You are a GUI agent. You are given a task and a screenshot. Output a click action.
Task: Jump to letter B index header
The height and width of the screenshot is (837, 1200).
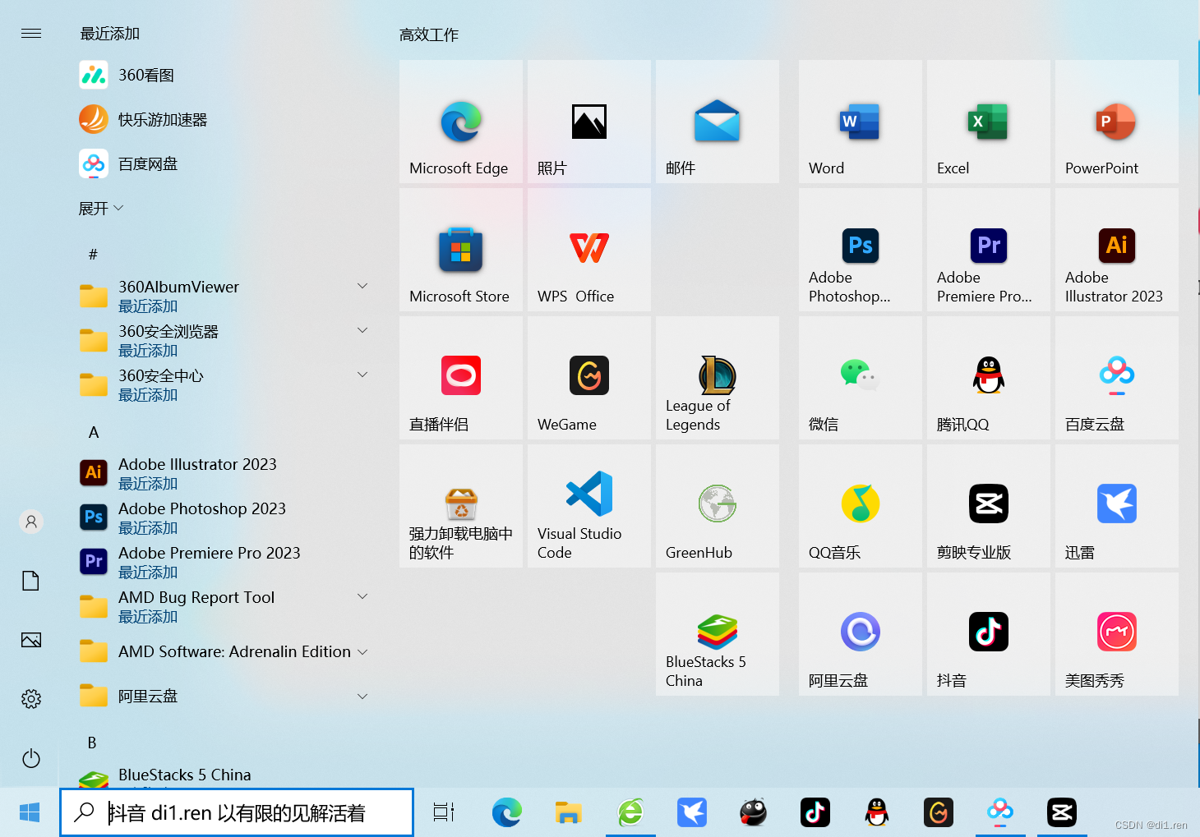(x=92, y=743)
